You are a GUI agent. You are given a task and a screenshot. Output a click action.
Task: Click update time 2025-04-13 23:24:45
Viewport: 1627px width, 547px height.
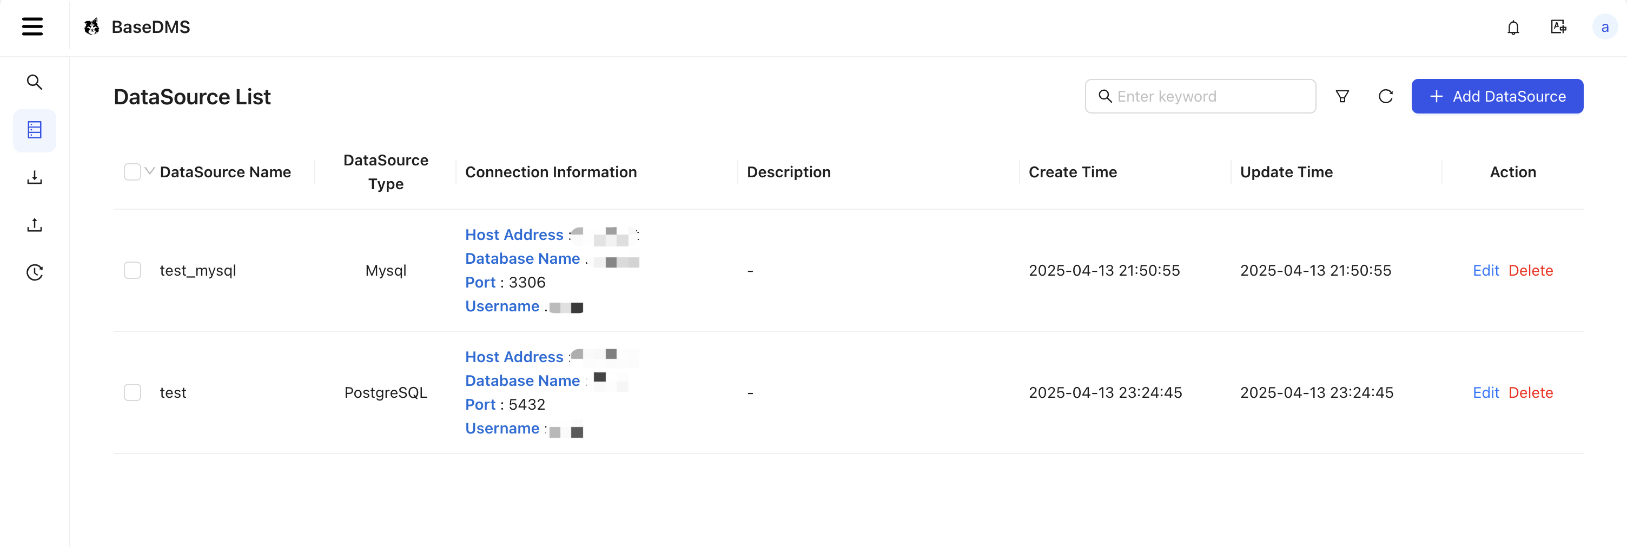click(x=1316, y=392)
